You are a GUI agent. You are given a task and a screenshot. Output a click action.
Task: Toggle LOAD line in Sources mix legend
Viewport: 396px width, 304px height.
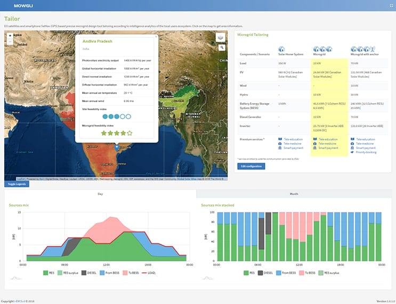pos(149,273)
